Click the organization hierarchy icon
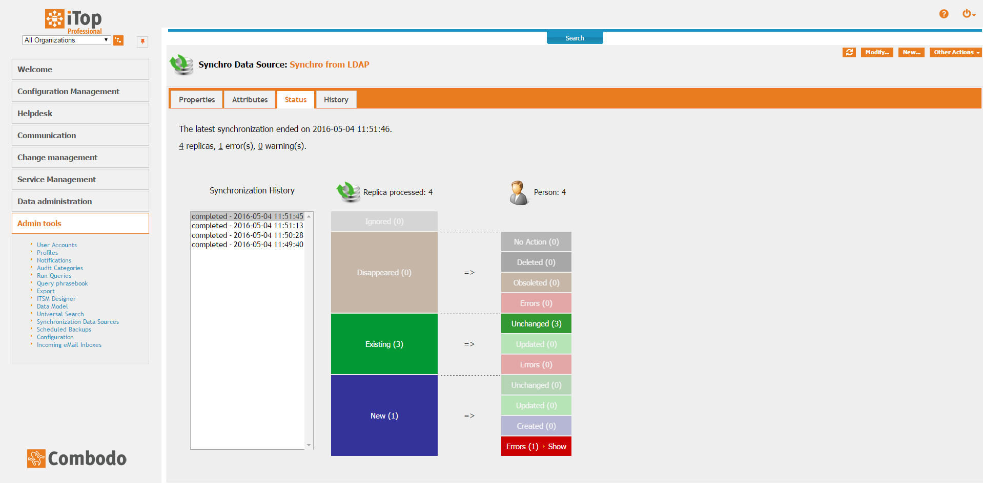The height and width of the screenshot is (483, 983). tap(118, 40)
